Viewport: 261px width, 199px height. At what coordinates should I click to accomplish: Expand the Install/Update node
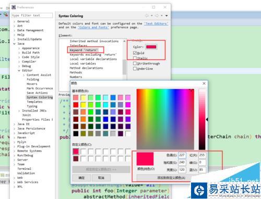pos(15,39)
